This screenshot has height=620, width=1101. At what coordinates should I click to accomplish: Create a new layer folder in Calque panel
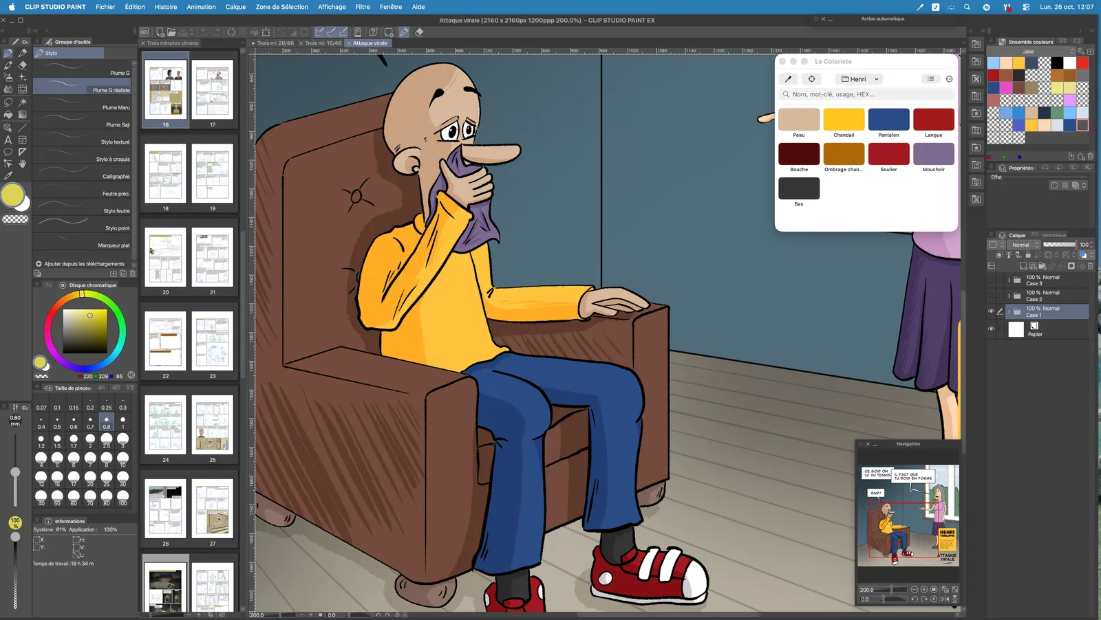pos(1042,266)
